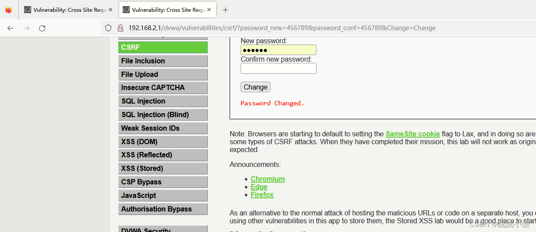Open tracking protection shield icon
Viewport: 536px width, 232px height.
tap(108, 28)
